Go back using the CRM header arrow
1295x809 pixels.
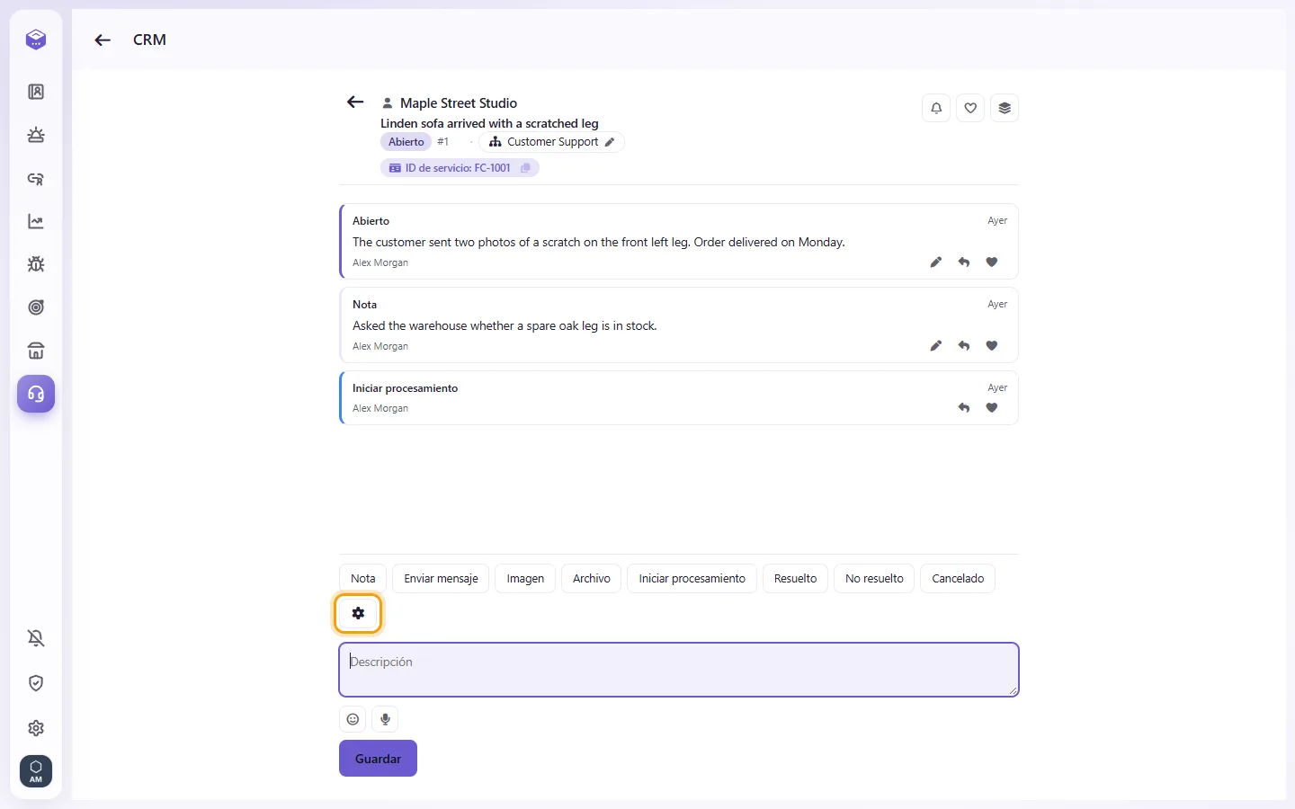[x=103, y=40]
